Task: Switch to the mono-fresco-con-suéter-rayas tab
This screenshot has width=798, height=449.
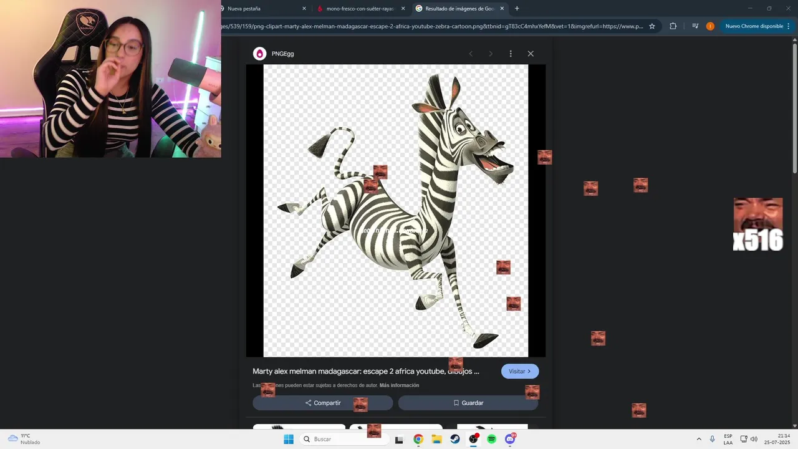Action: [360, 9]
